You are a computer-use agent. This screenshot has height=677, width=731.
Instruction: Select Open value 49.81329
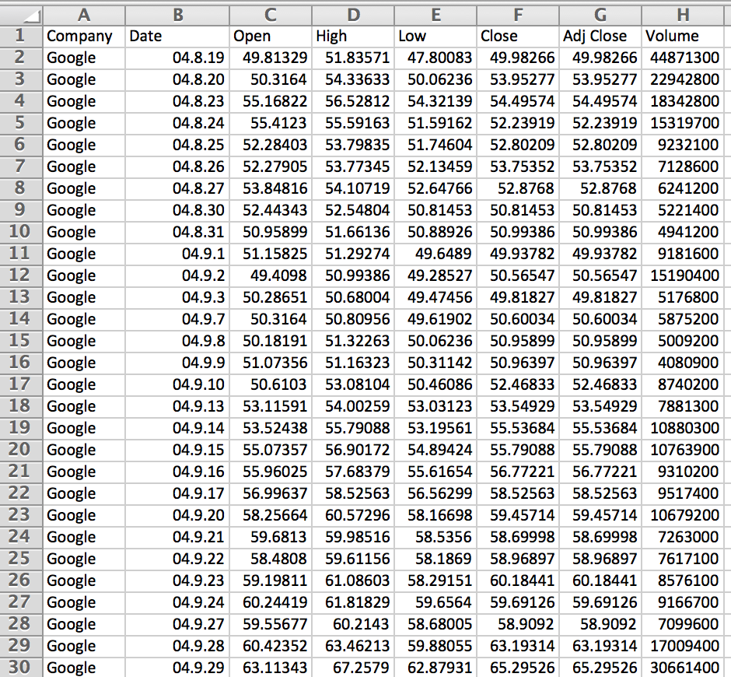point(271,58)
